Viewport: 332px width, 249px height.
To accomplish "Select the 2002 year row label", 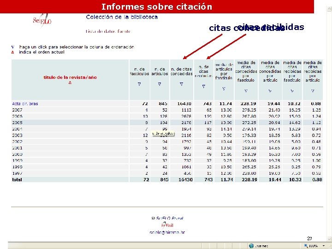I will [17, 142].
